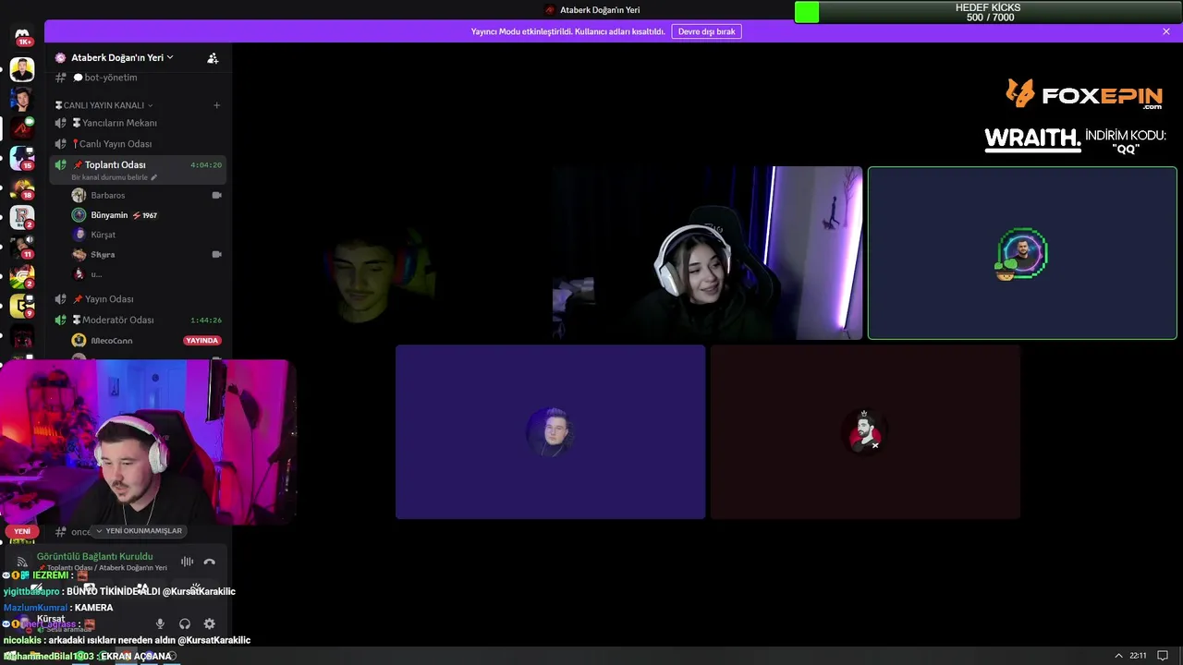Click the voice connection signal icon
The width and height of the screenshot is (1183, 665).
(x=22, y=562)
